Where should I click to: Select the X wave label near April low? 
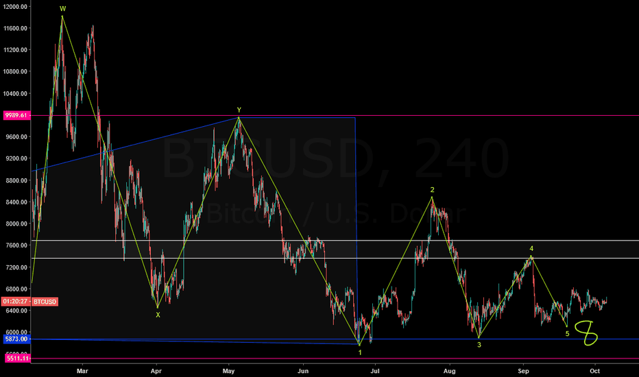pos(158,315)
